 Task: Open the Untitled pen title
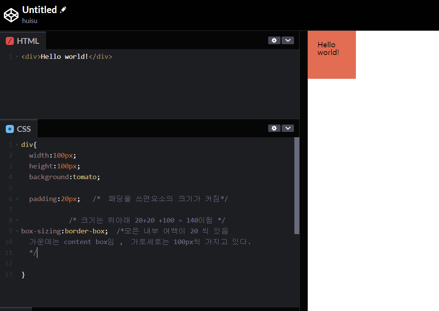coord(40,10)
